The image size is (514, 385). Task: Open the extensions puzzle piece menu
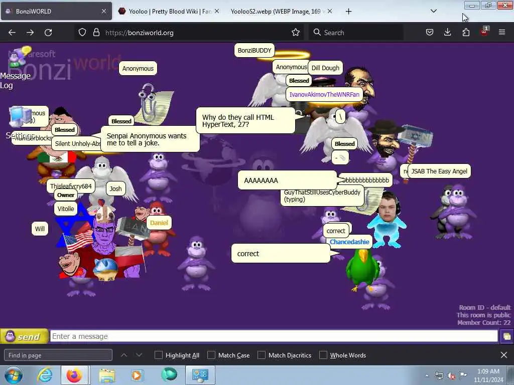click(x=466, y=33)
